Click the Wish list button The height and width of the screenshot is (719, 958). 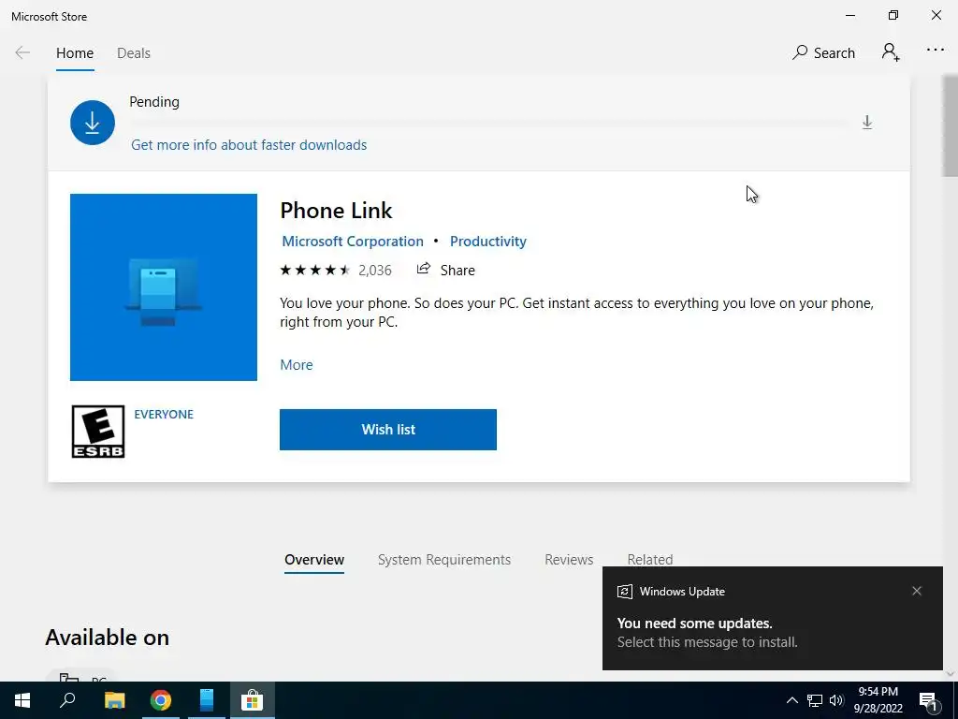388,429
